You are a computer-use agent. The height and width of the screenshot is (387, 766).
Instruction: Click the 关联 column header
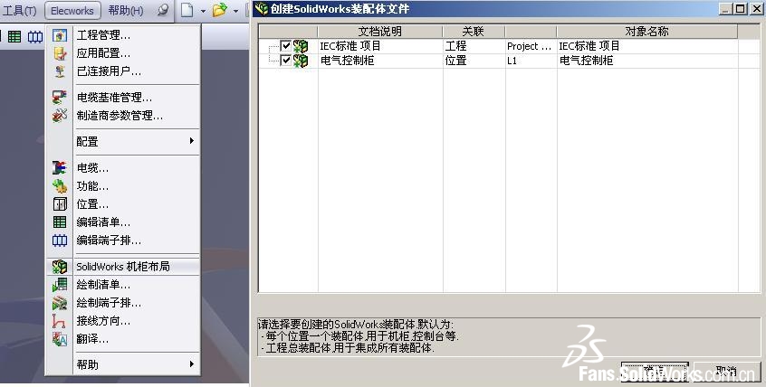pyautogui.click(x=474, y=32)
